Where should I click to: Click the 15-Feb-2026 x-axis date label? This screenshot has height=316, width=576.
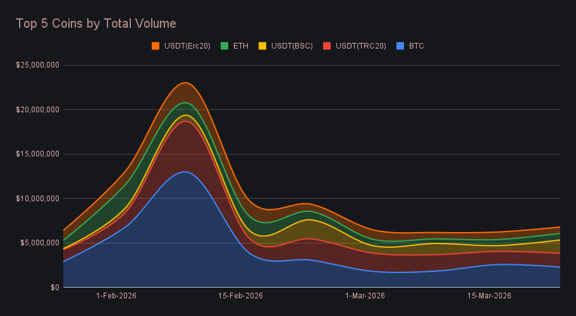pos(240,296)
